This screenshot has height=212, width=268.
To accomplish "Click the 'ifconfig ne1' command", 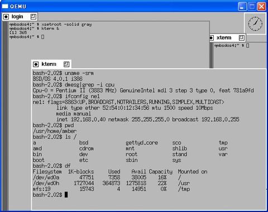I will 82,97.
